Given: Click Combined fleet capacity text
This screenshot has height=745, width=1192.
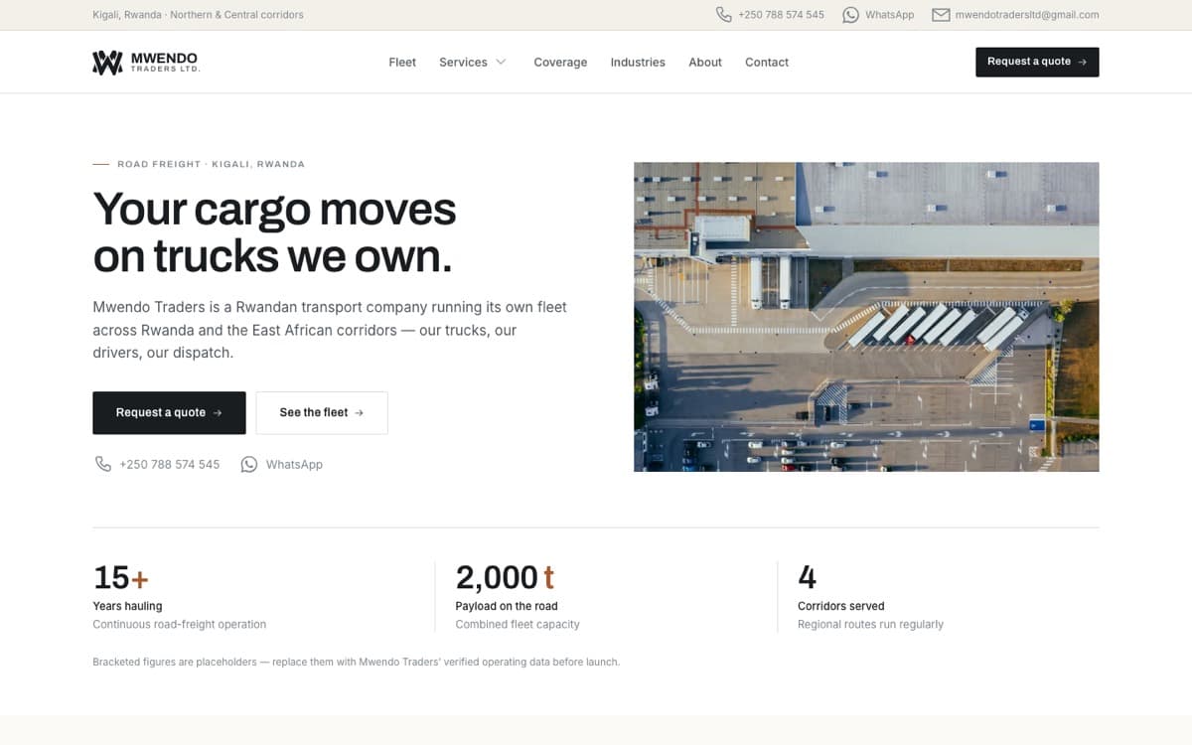Looking at the screenshot, I should pos(518,625).
